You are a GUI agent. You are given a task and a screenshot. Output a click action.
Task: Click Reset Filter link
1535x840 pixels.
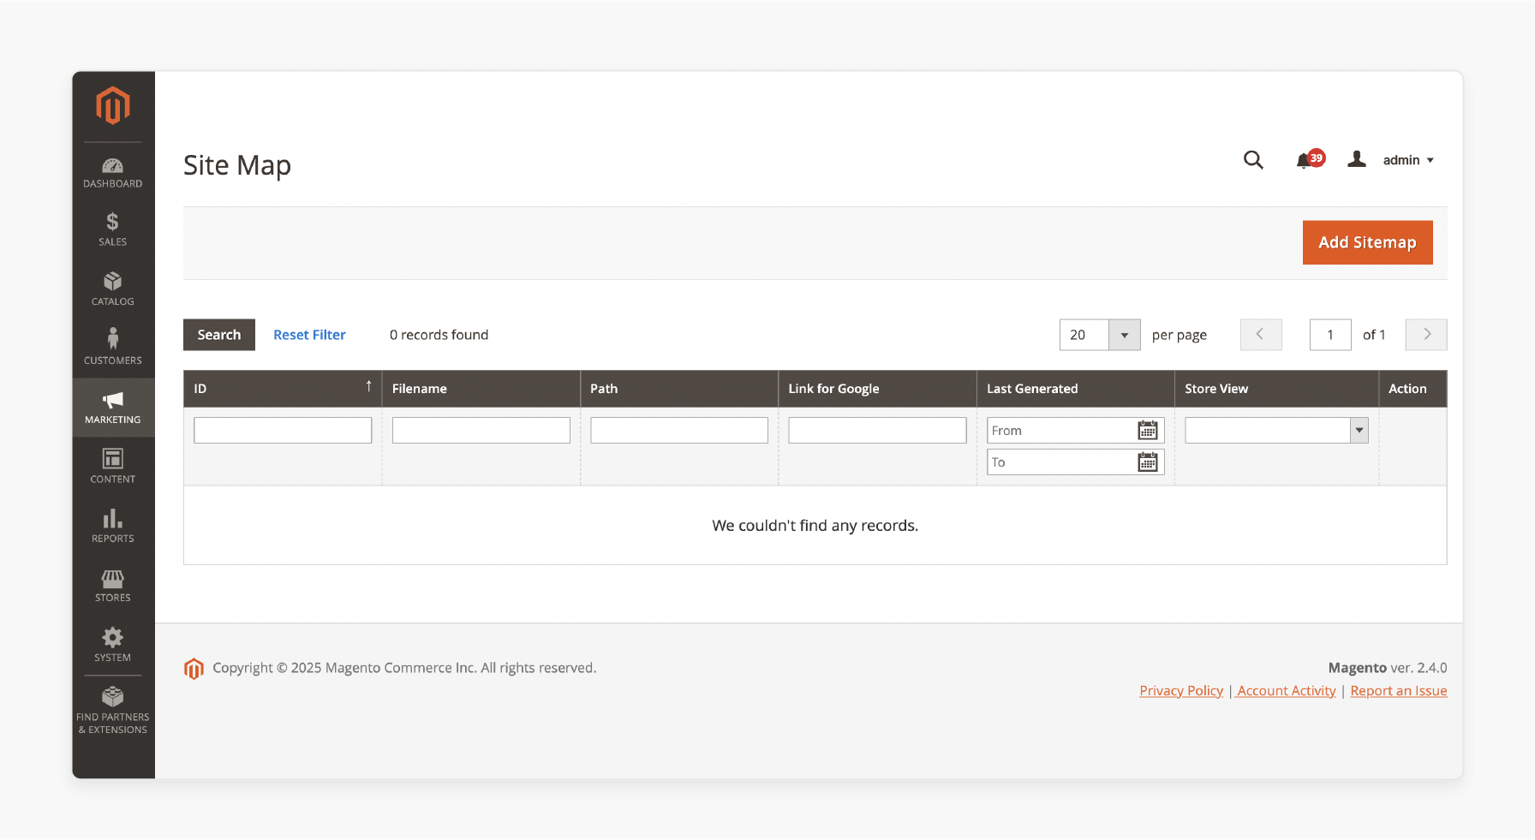[309, 335]
